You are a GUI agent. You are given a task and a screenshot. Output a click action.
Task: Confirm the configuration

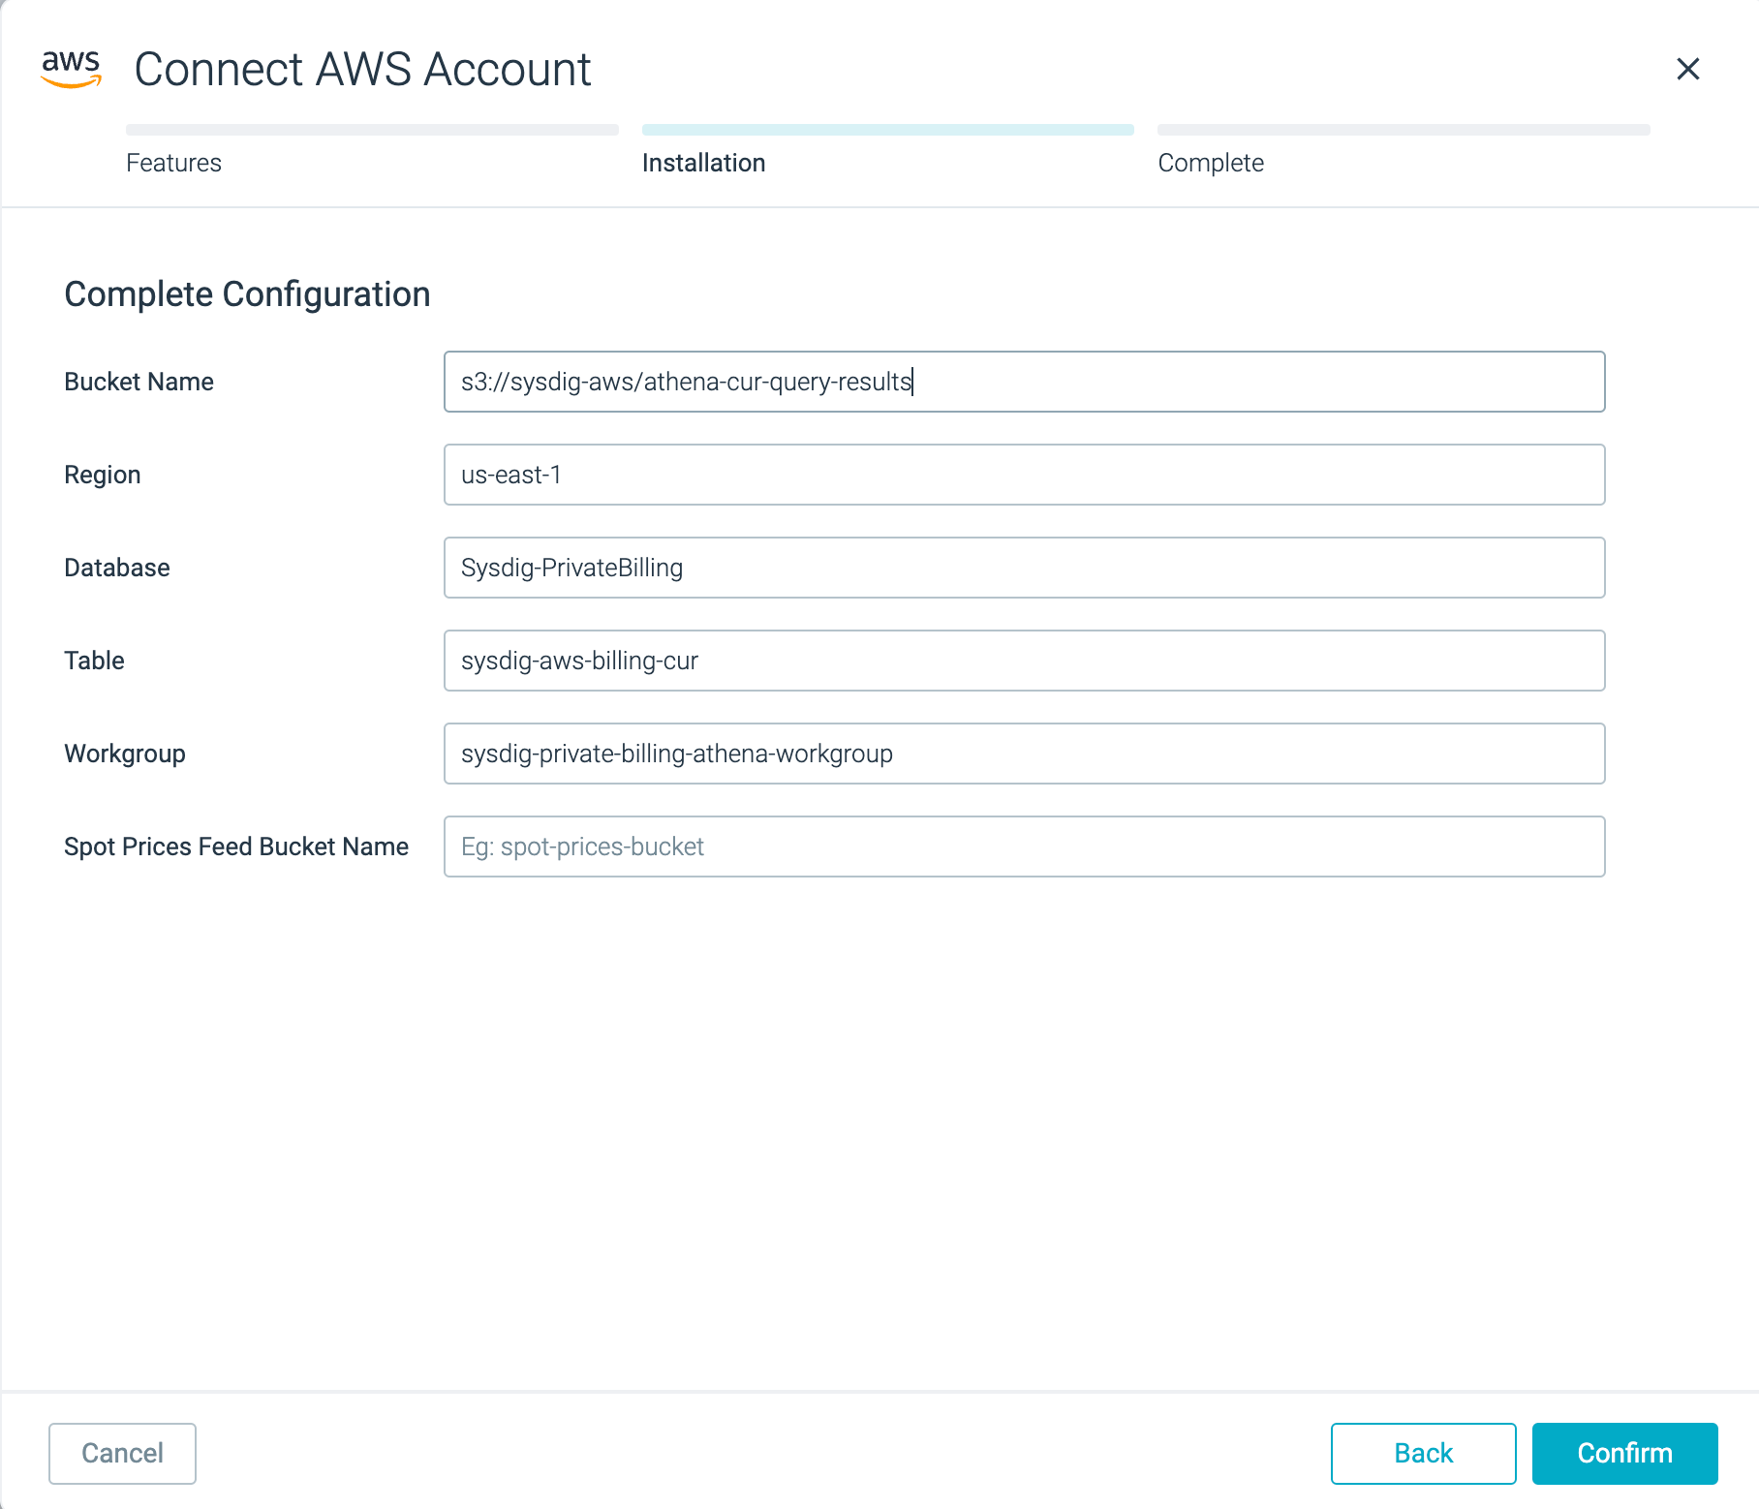pyautogui.click(x=1625, y=1453)
